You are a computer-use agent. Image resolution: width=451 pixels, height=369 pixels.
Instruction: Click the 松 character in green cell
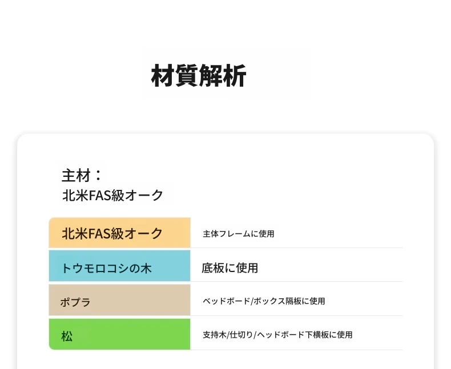pos(67,335)
